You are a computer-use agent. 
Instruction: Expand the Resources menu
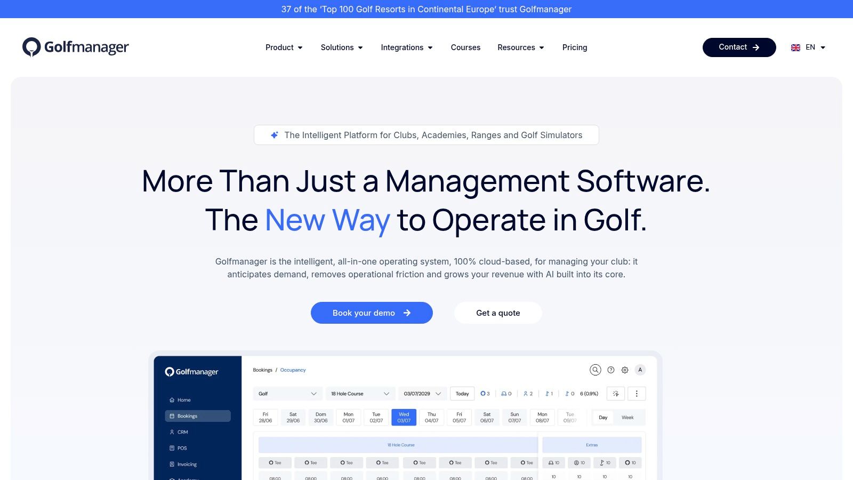coord(521,47)
